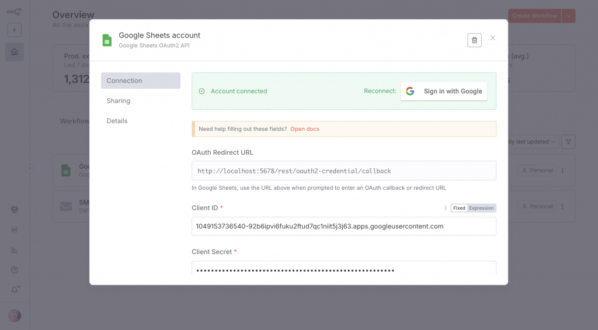
Task: Click the Client ID input field
Action: click(343, 226)
